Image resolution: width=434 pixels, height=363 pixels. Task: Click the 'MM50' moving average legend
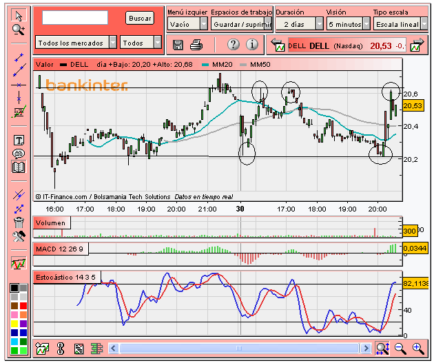point(256,65)
